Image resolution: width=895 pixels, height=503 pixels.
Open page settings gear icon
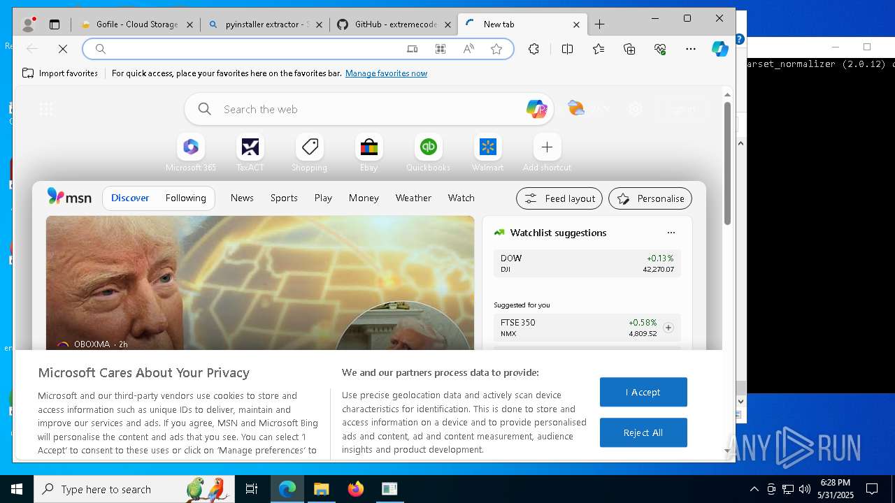(x=635, y=109)
